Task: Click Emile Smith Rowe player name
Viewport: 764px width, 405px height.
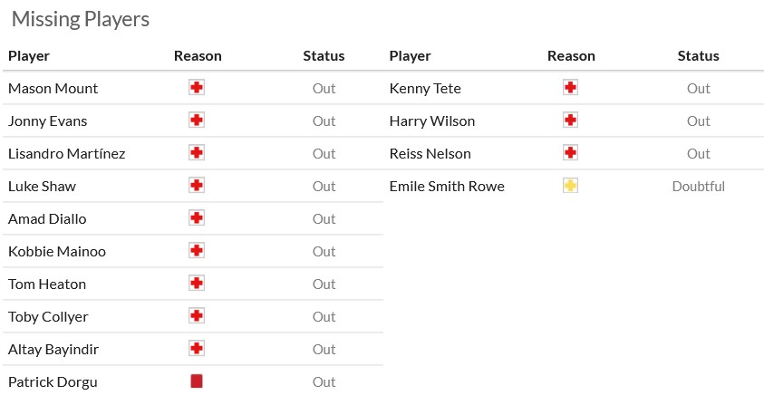Action: point(447,186)
